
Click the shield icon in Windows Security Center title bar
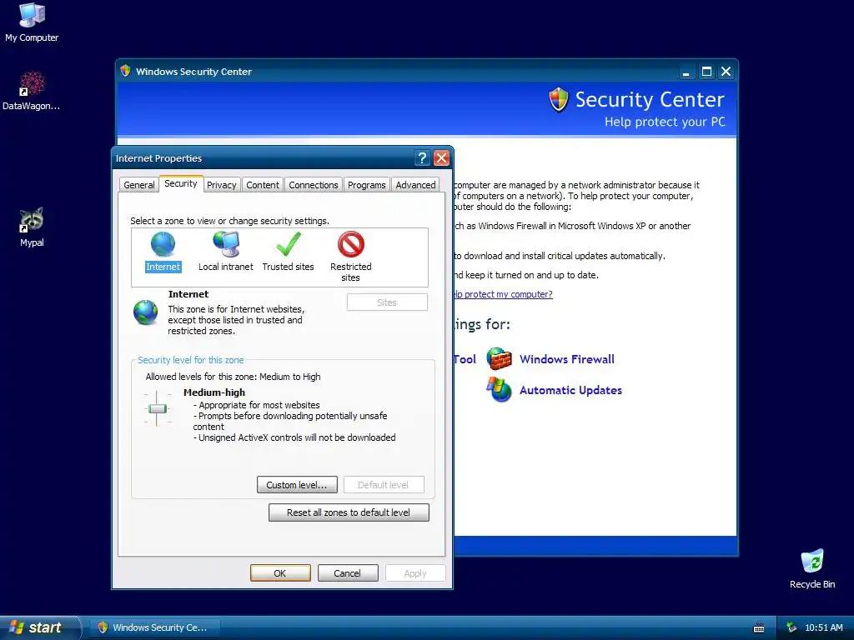point(125,72)
